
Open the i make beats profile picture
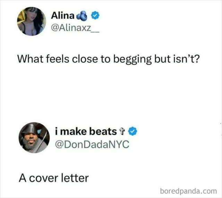34,138
